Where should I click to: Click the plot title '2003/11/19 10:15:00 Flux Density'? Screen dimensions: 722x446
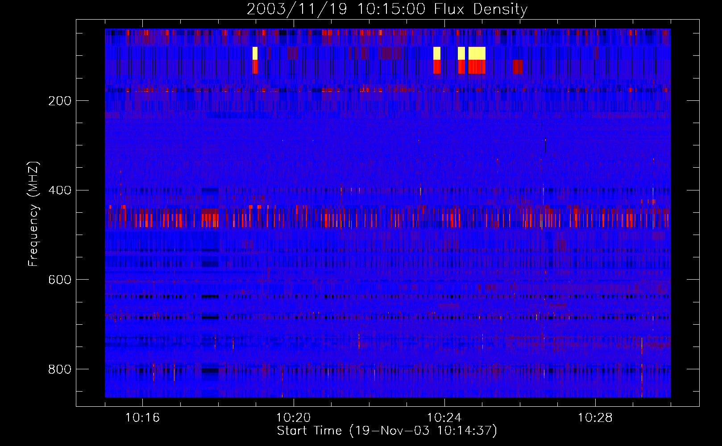click(x=387, y=9)
